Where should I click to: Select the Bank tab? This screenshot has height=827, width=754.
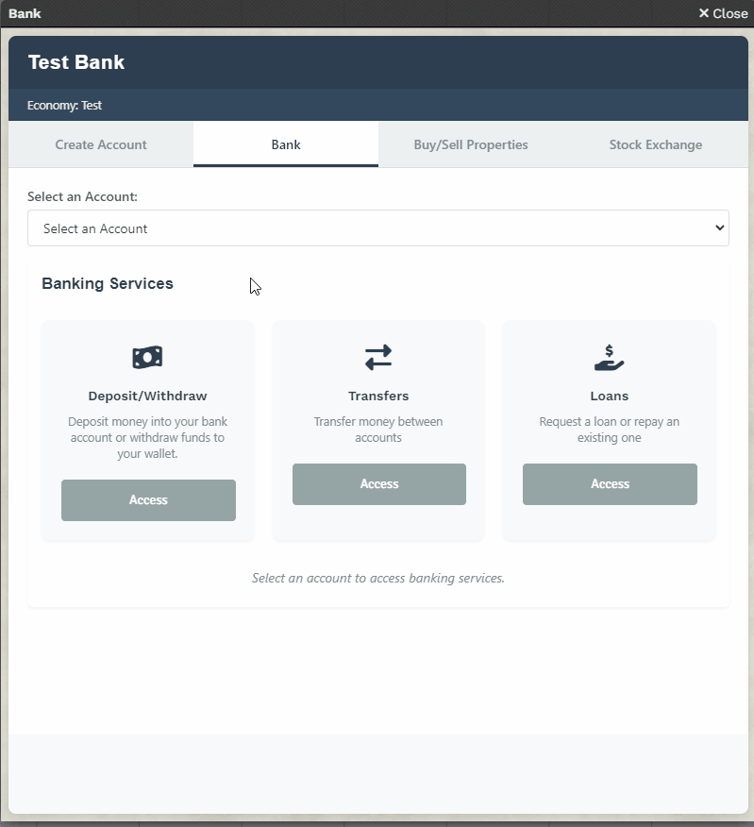(x=286, y=144)
